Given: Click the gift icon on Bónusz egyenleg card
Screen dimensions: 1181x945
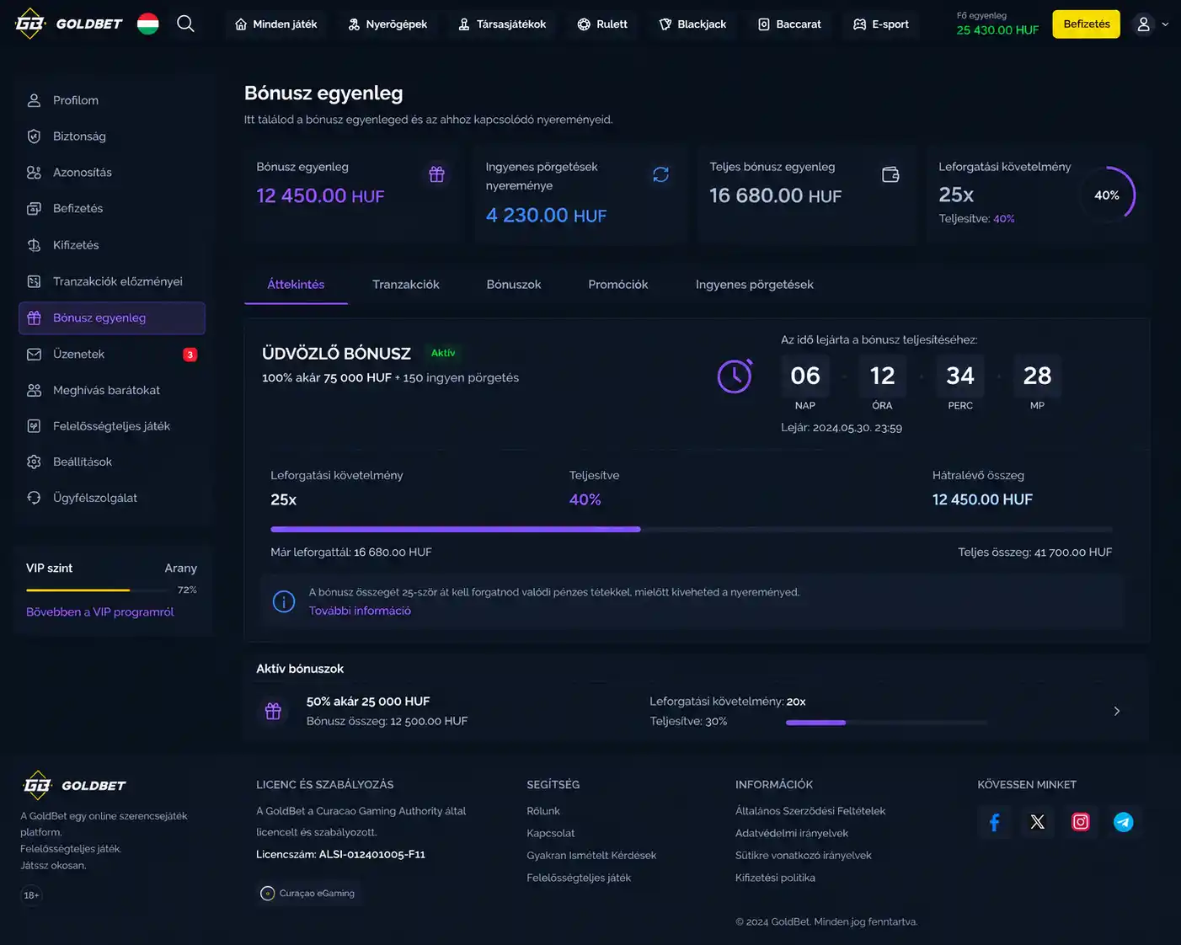Looking at the screenshot, I should coord(436,174).
